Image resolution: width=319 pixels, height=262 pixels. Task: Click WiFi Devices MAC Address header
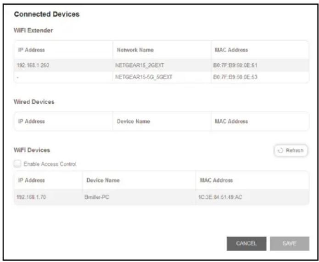(216, 180)
